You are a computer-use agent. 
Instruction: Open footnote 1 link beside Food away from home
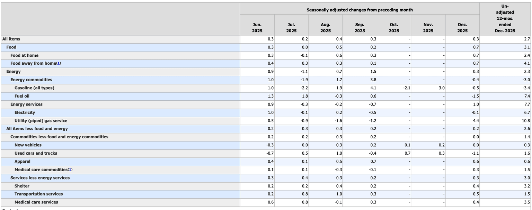click(59, 63)
